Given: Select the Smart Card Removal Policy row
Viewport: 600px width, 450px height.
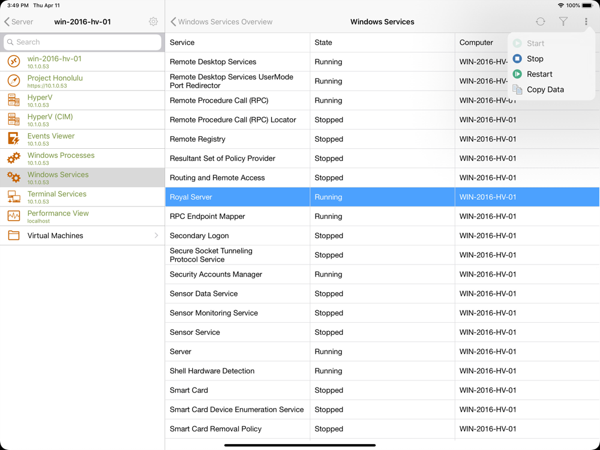Looking at the screenshot, I should pos(382,429).
